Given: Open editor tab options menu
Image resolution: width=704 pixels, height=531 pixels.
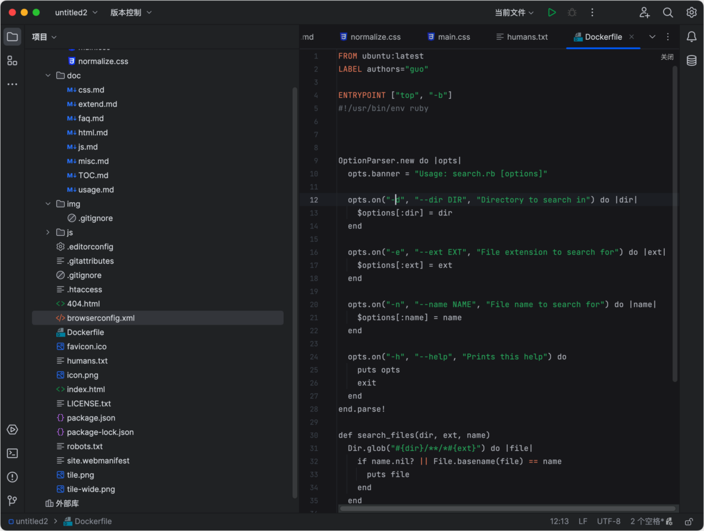Looking at the screenshot, I should 668,37.
